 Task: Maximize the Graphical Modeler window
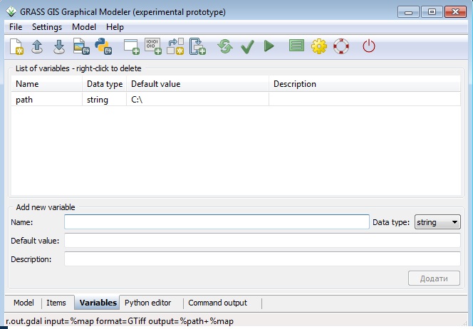click(x=432, y=12)
